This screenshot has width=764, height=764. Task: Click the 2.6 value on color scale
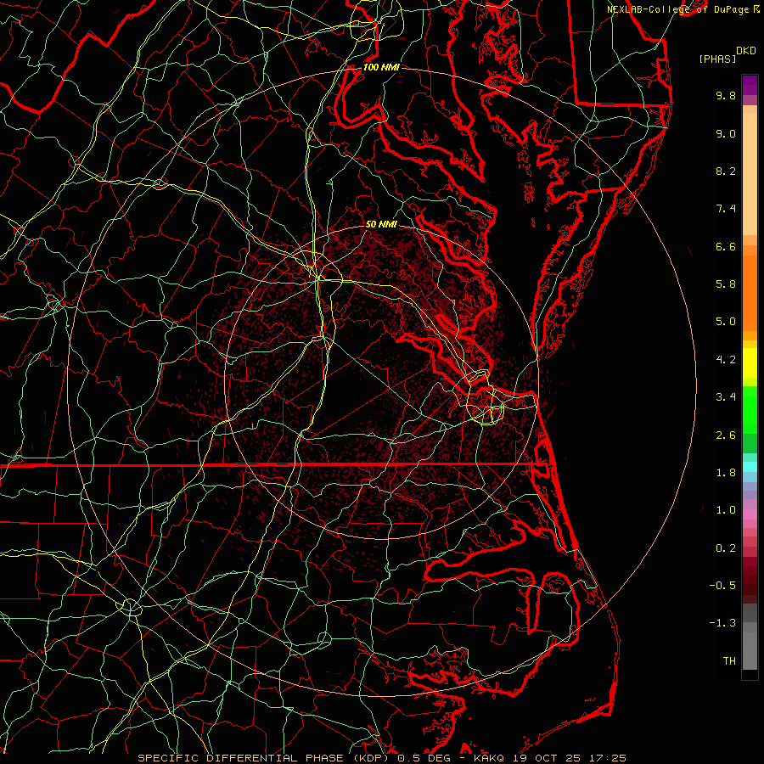[726, 435]
